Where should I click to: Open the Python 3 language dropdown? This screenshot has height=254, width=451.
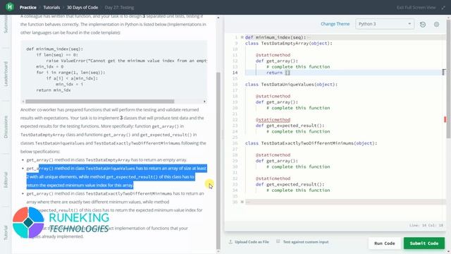click(385, 24)
